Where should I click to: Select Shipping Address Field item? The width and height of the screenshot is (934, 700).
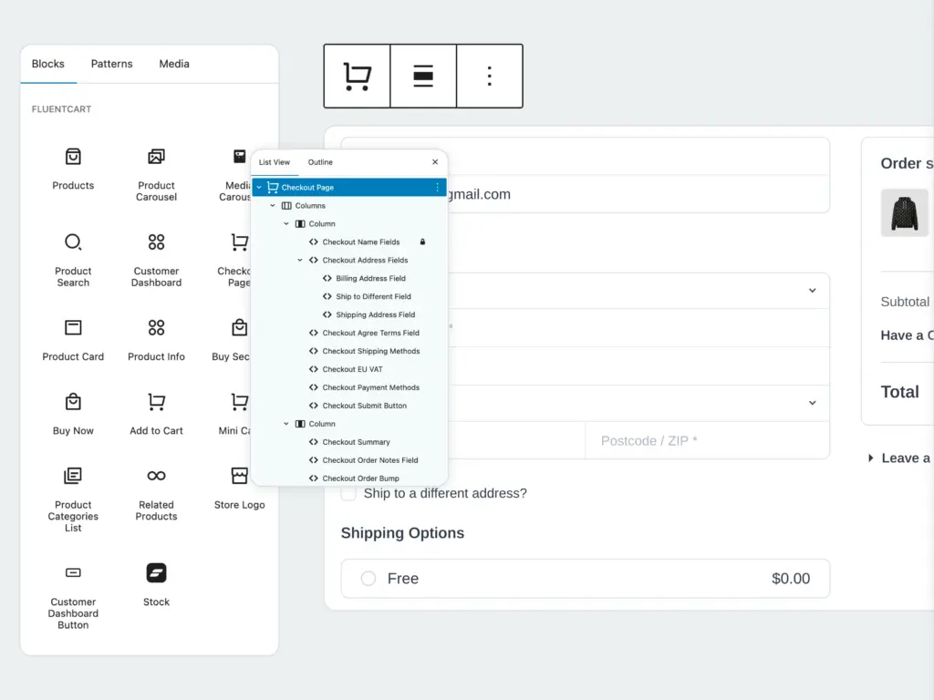(349, 314)
